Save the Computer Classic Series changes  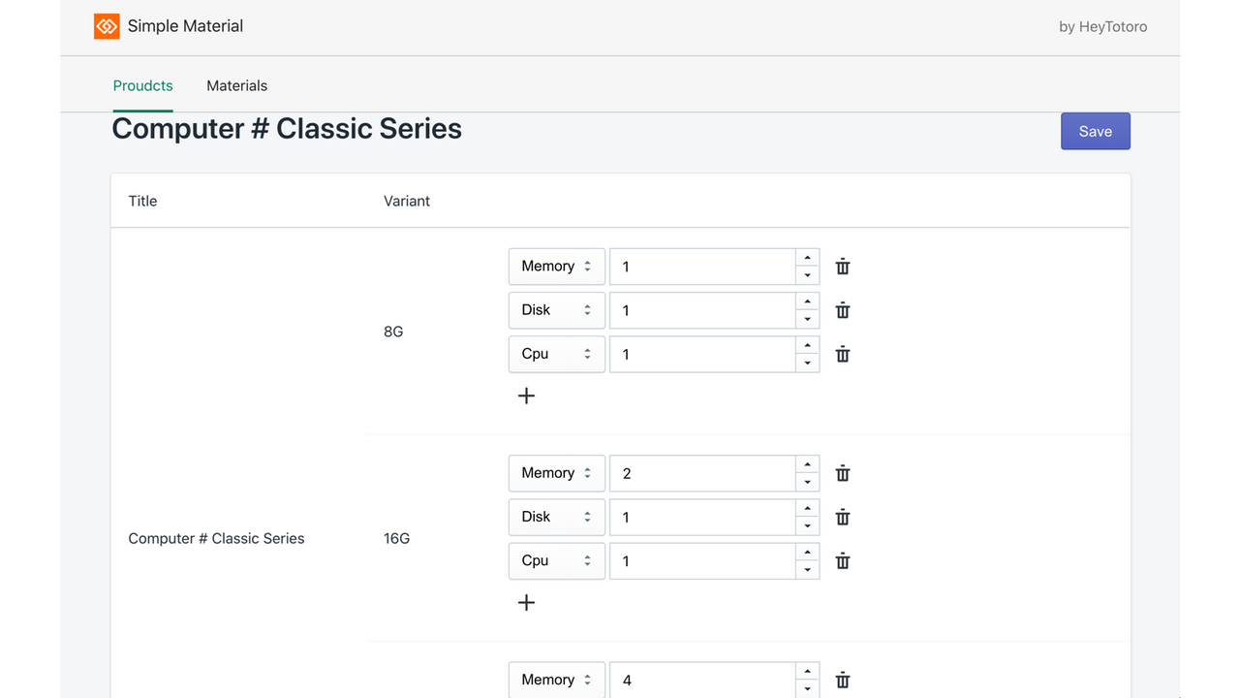pyautogui.click(x=1096, y=131)
